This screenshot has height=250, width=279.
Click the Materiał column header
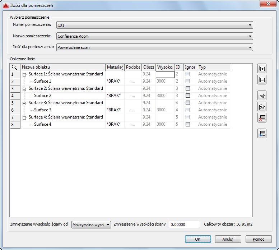(115, 67)
